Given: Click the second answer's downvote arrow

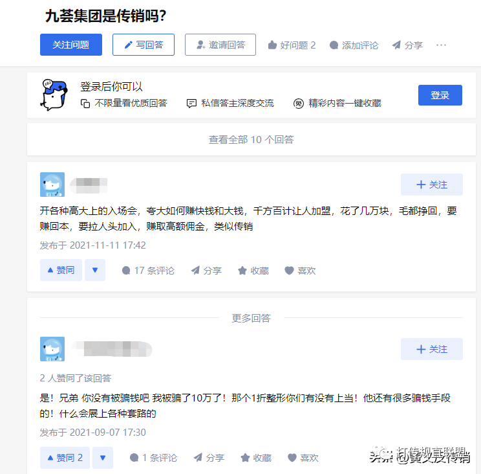Looking at the screenshot, I should (103, 458).
